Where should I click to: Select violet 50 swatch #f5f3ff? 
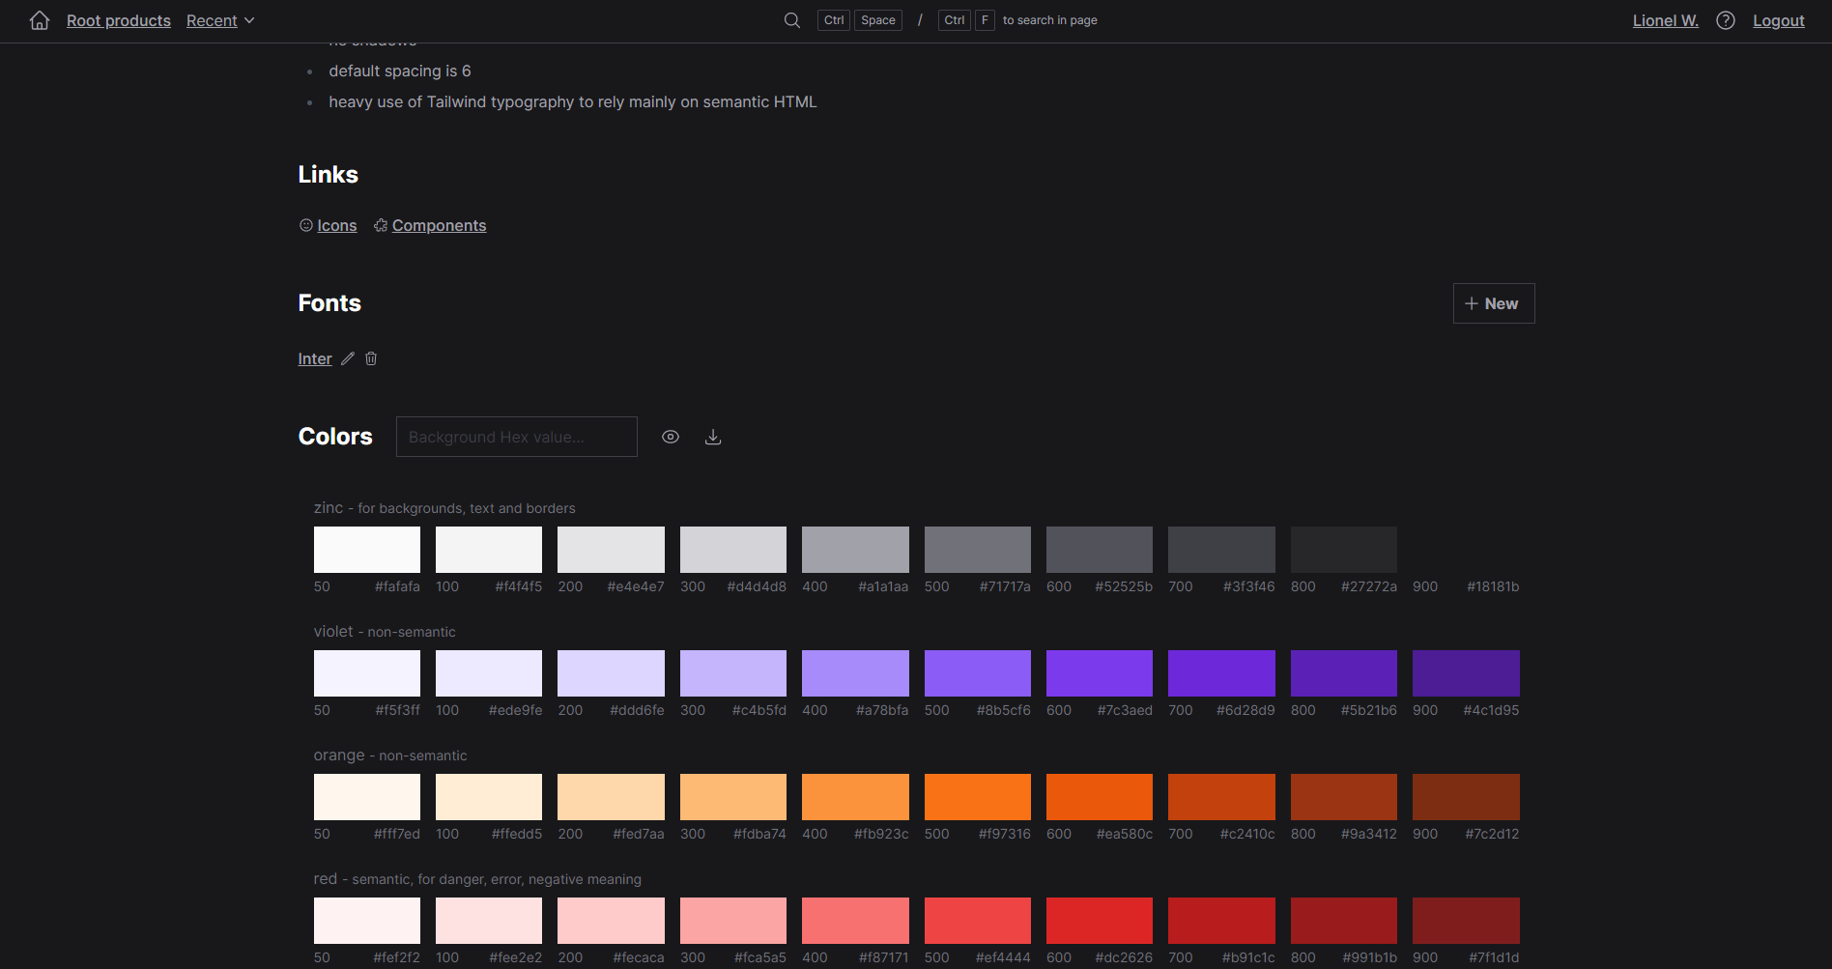367,673
